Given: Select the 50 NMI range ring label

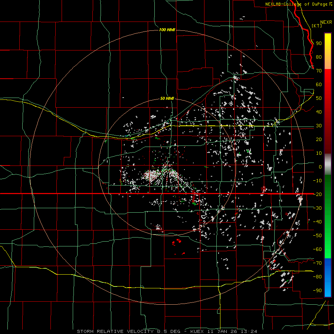Looking at the screenshot, I should click(x=167, y=98).
